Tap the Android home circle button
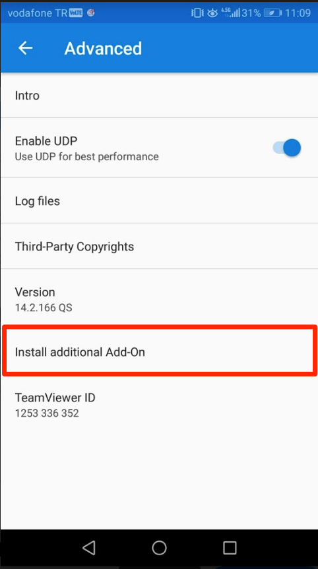The height and width of the screenshot is (569, 318). coord(159,547)
